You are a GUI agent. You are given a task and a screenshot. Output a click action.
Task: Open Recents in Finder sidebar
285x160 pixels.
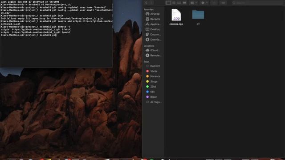pos(153,19)
